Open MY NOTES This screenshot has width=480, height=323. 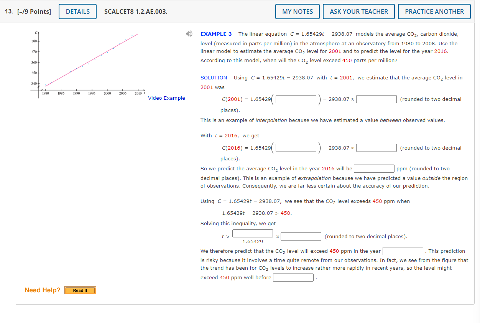(x=297, y=12)
